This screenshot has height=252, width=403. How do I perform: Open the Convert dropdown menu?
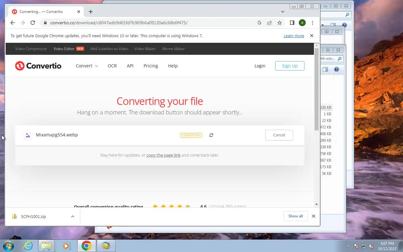87,66
